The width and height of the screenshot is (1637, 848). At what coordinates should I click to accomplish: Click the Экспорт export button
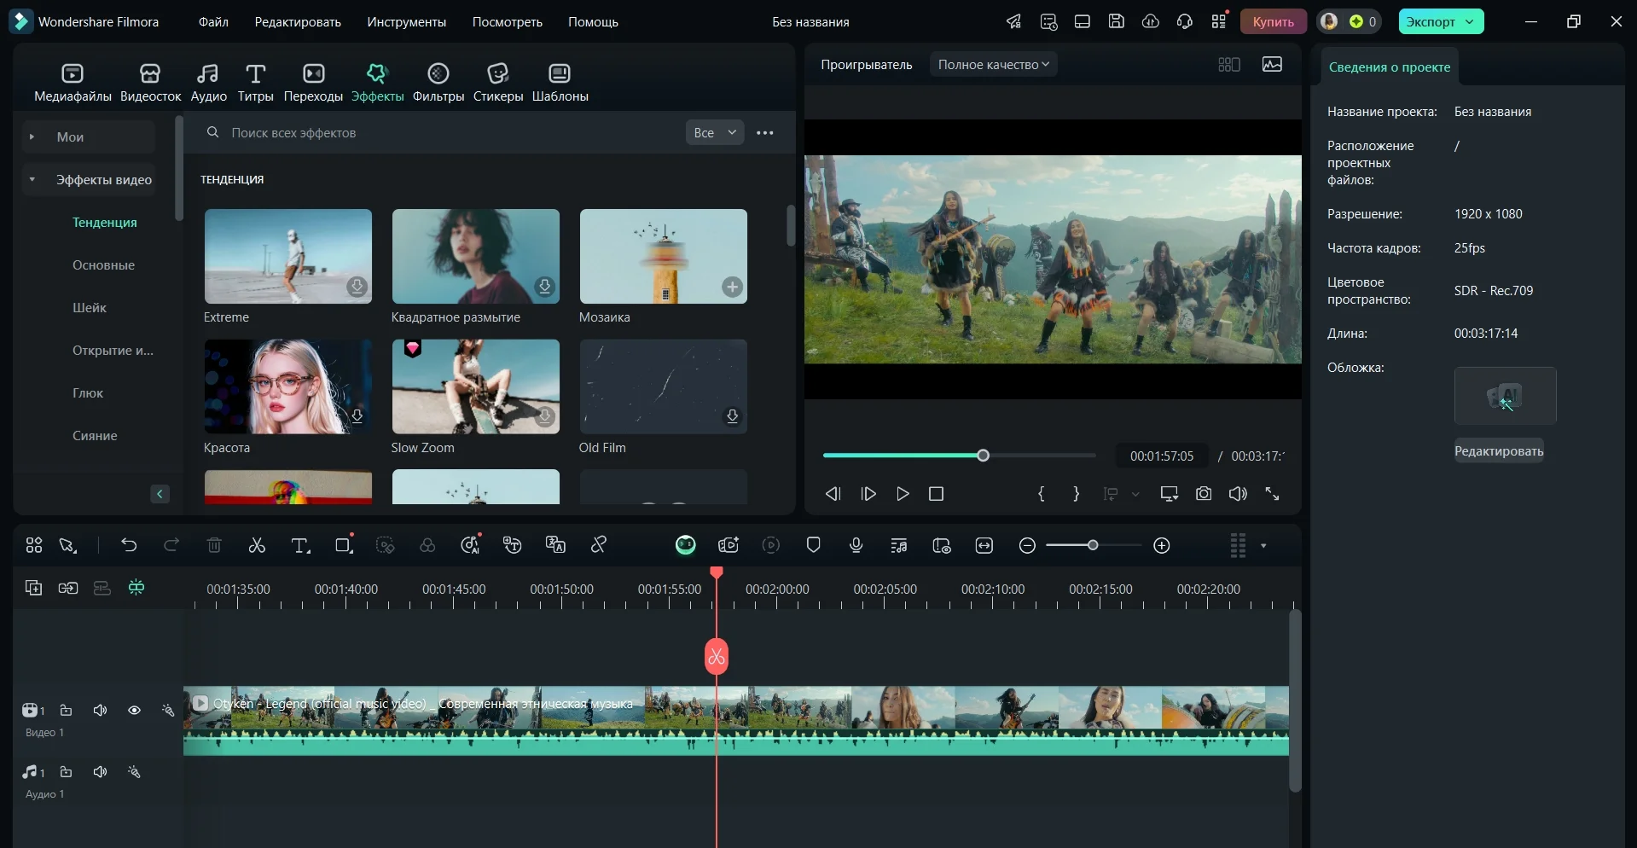point(1431,22)
